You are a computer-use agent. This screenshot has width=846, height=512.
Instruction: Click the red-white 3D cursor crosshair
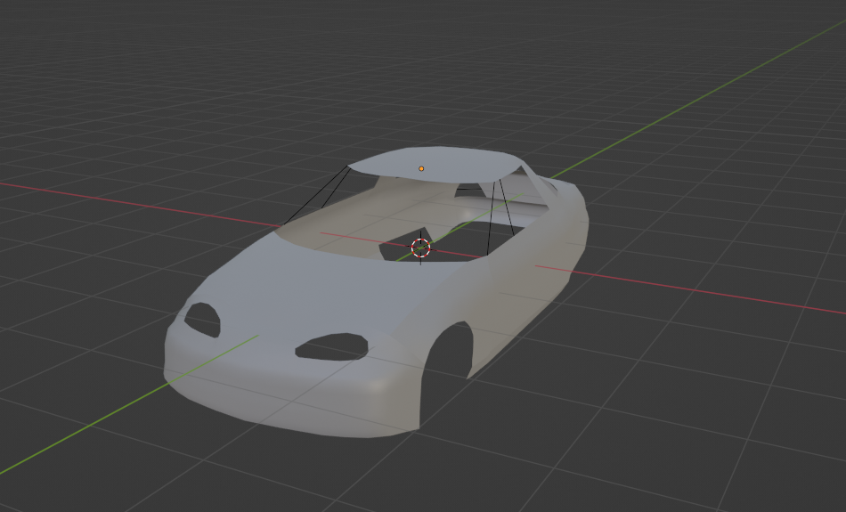coord(421,248)
